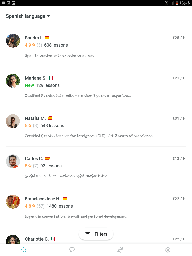
Task: Tap the star icon beside Francisco's 4.8 rating
Action: click(x=34, y=206)
